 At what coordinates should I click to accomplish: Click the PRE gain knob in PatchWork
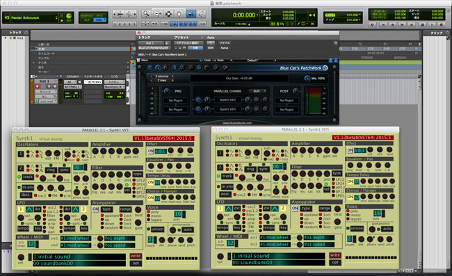167,91
